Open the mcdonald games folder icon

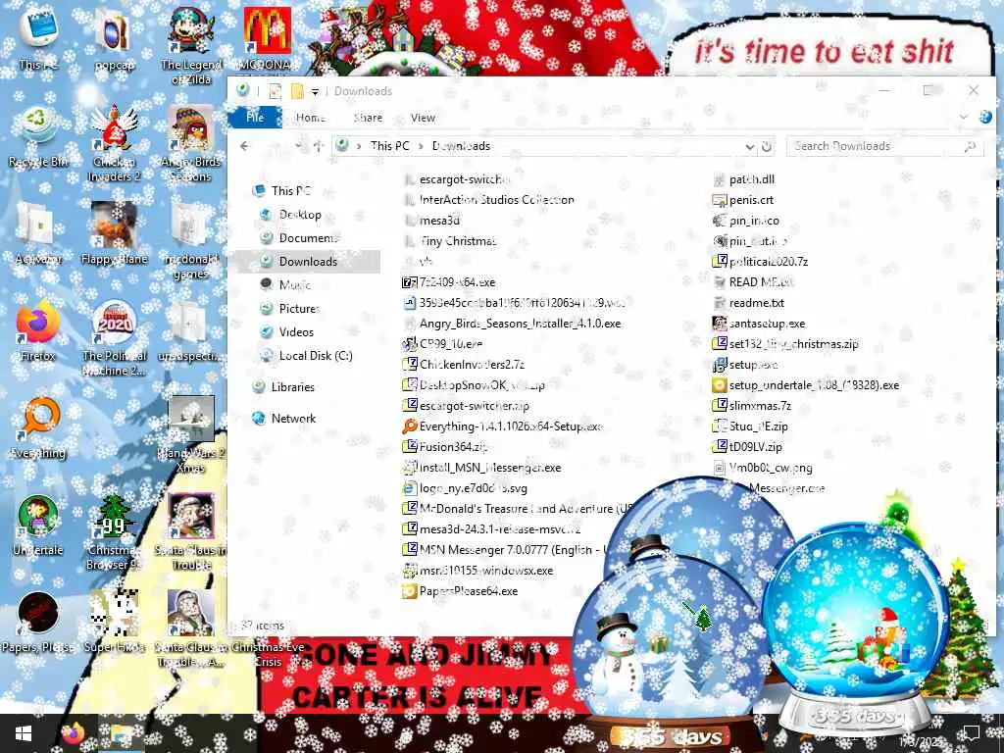pyautogui.click(x=191, y=241)
